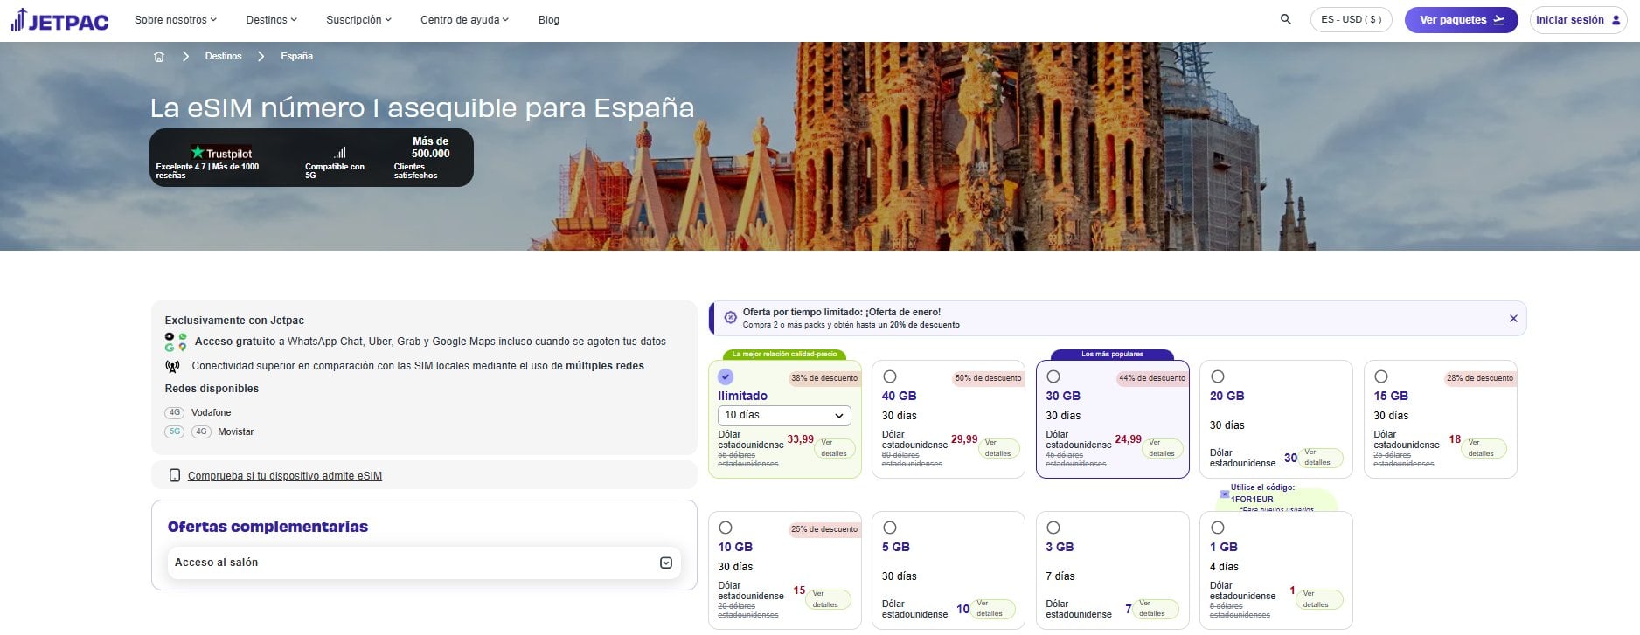Select the 10 GB plan radio button
This screenshot has height=635, width=1640.
[726, 528]
